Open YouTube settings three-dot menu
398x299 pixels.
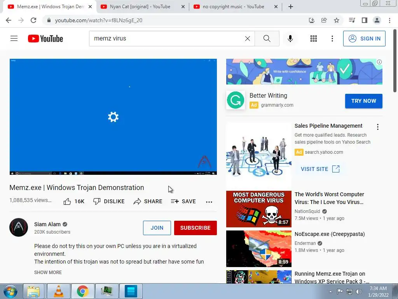[x=332, y=39]
